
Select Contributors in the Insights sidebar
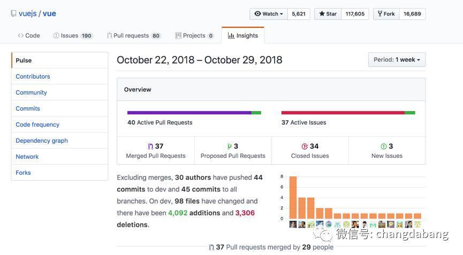(x=33, y=76)
